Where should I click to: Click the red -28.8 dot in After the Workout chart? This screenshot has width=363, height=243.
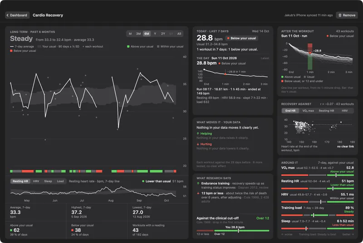(x=310, y=53)
